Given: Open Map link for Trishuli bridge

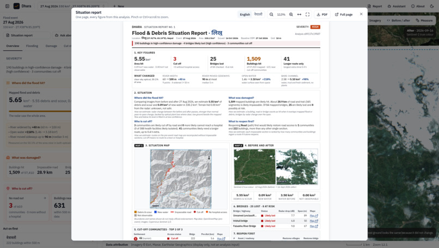Looking at the screenshot, I should pyautogui.click(x=314, y=221).
